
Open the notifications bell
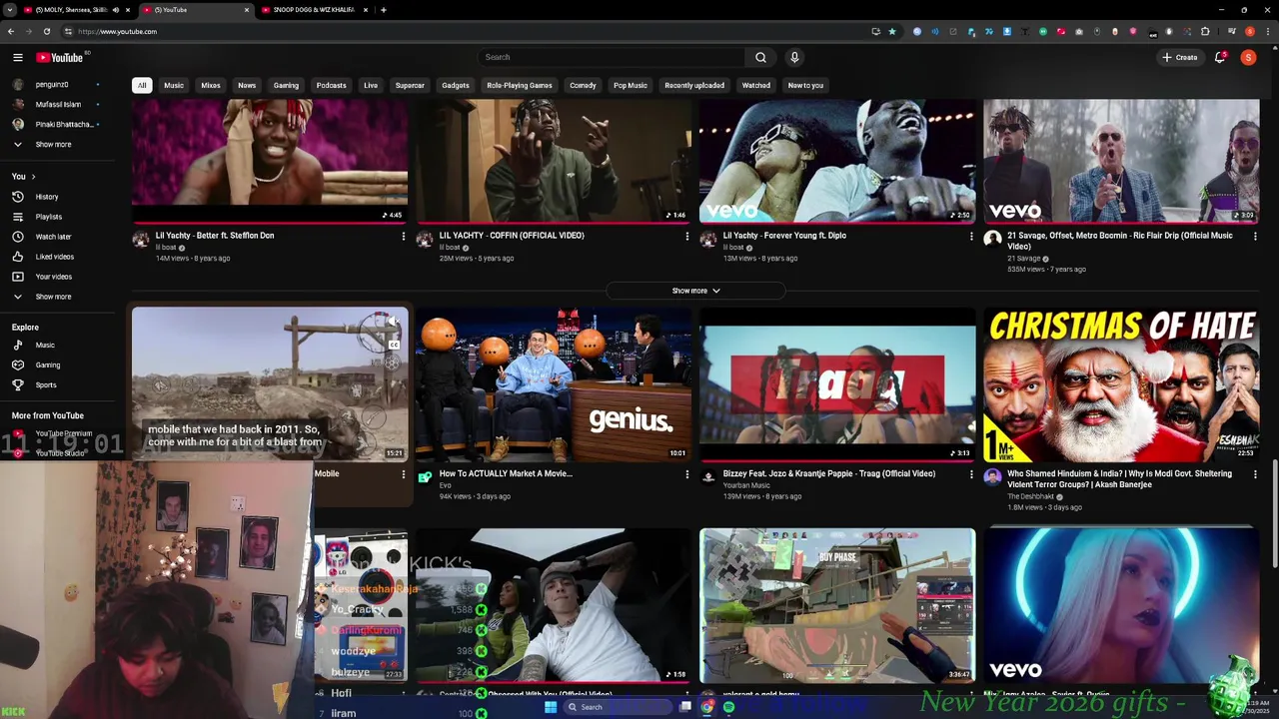(1220, 58)
